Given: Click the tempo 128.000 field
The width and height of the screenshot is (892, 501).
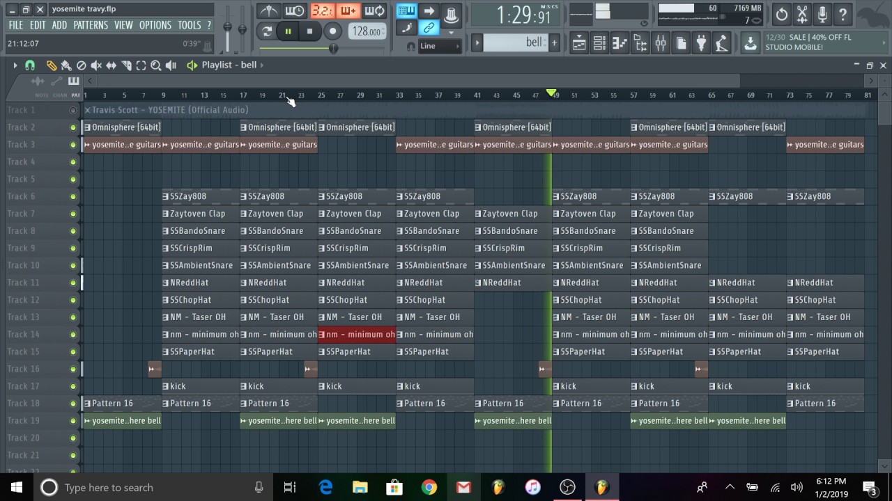Looking at the screenshot, I should (367, 31).
